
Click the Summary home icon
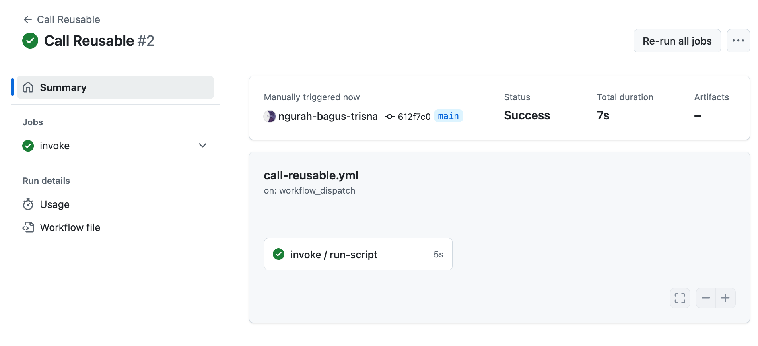(28, 87)
